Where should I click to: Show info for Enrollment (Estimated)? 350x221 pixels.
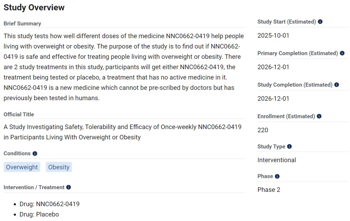[x=319, y=116]
